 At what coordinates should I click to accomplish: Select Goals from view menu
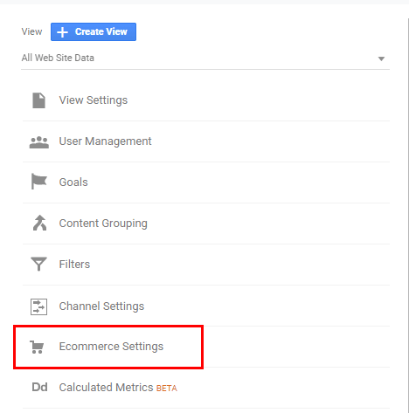206,182
